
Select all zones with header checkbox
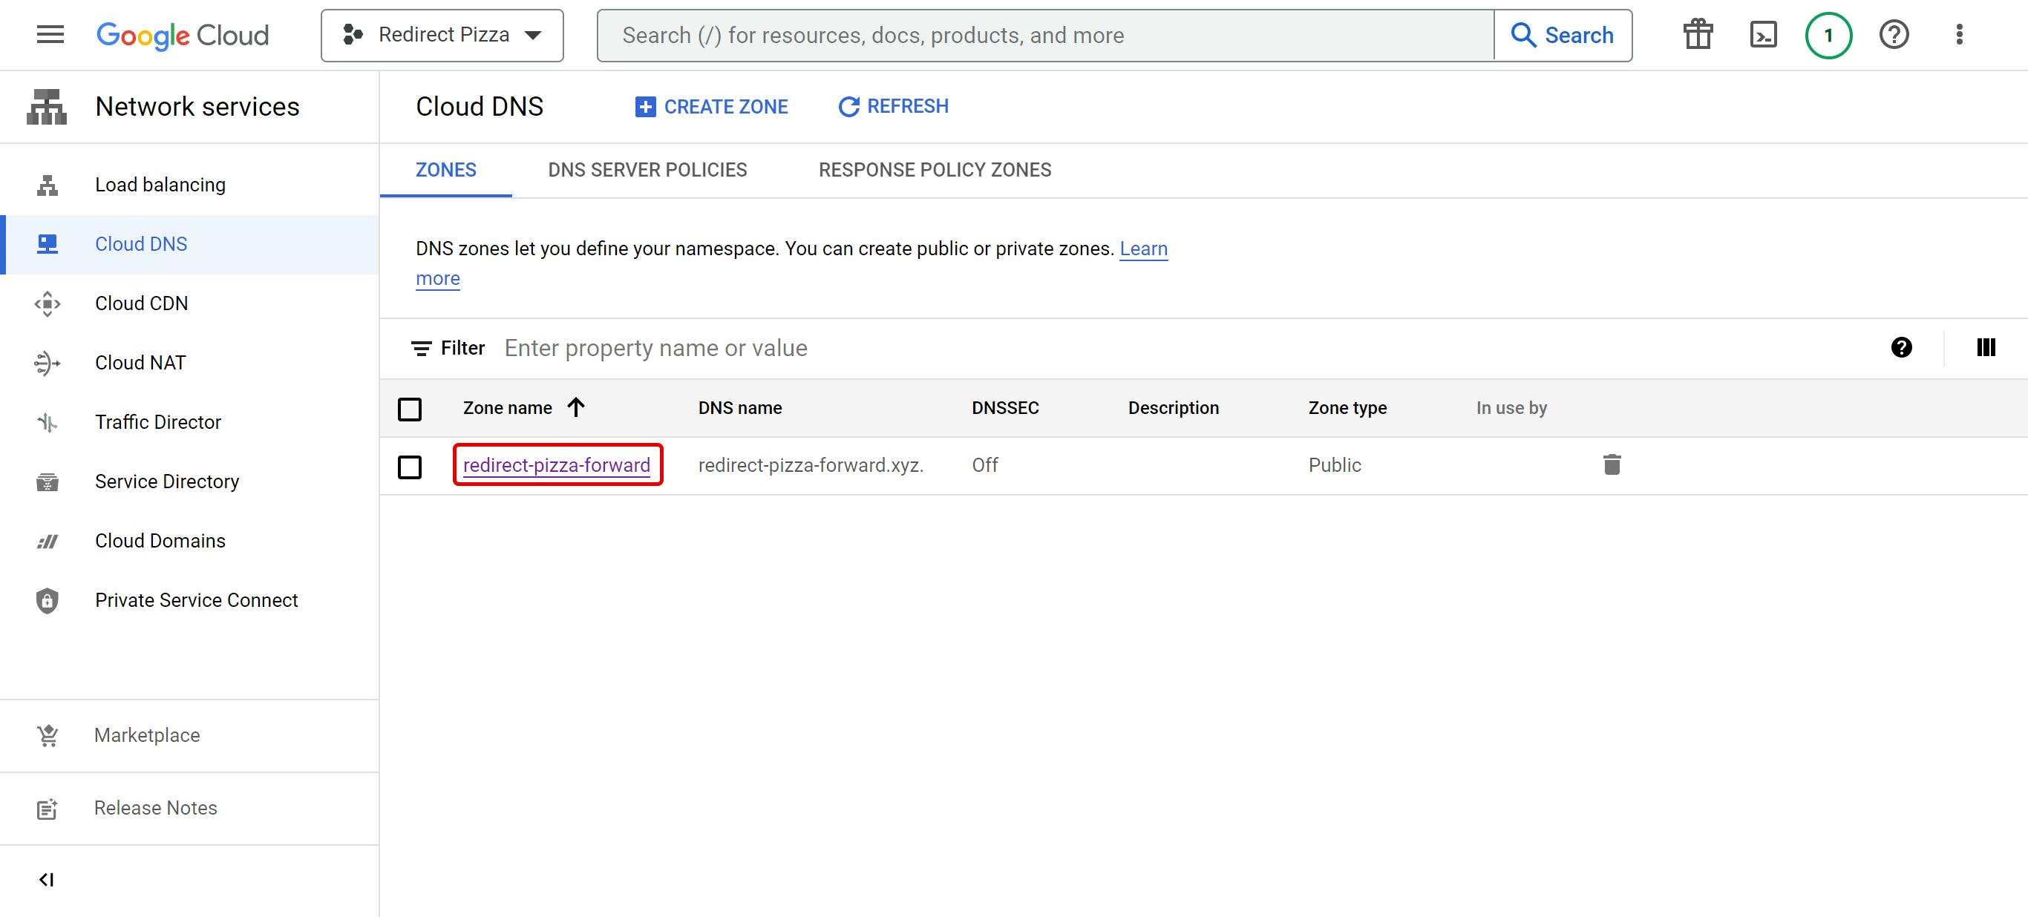(409, 409)
